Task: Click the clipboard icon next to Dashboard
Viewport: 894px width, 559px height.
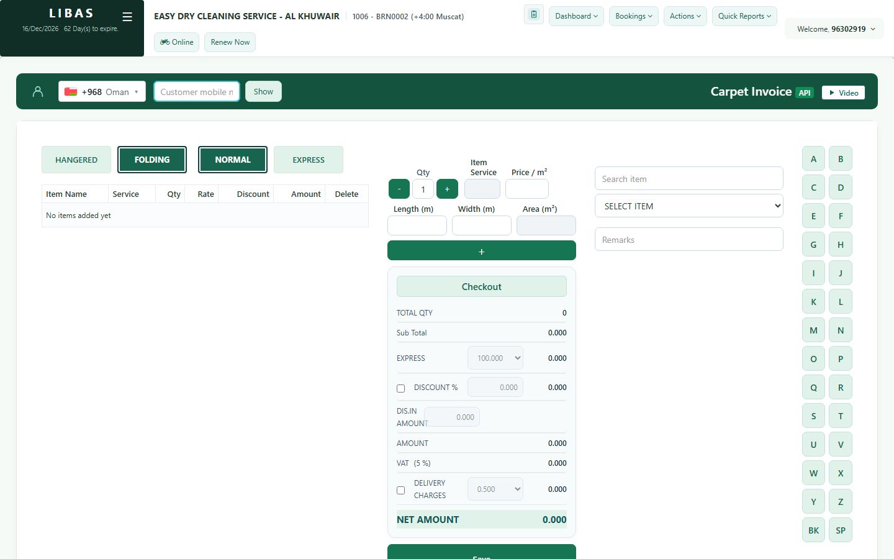Action: pyautogui.click(x=534, y=15)
